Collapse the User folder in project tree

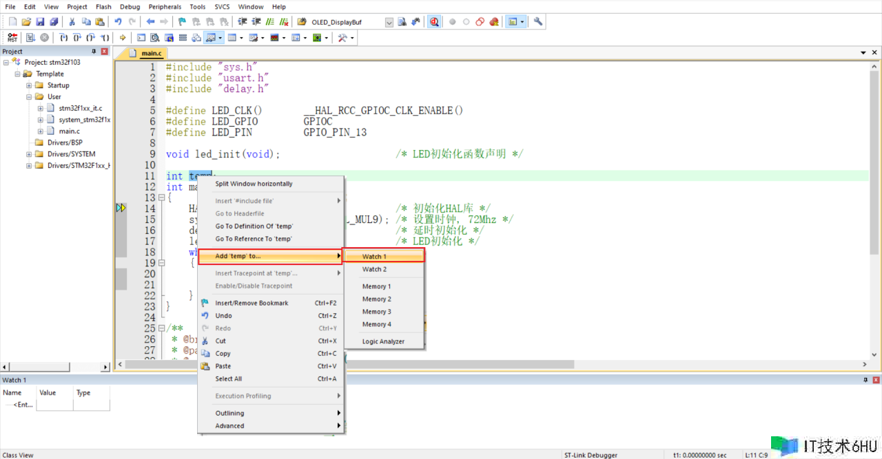[x=29, y=97]
